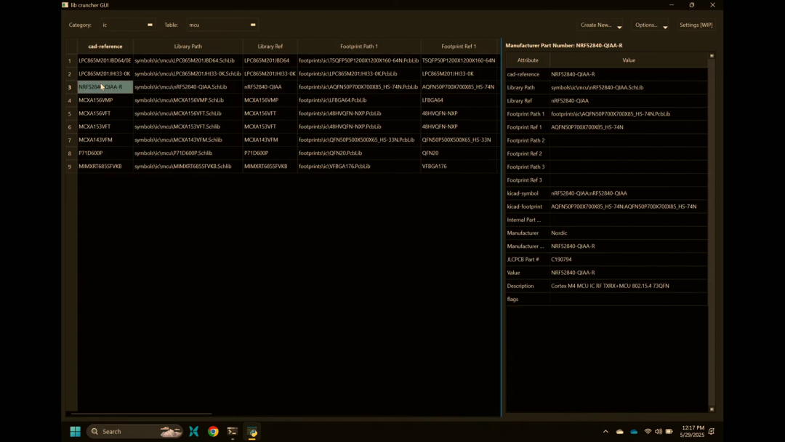Open the terminal app in taskbar

tap(233, 432)
